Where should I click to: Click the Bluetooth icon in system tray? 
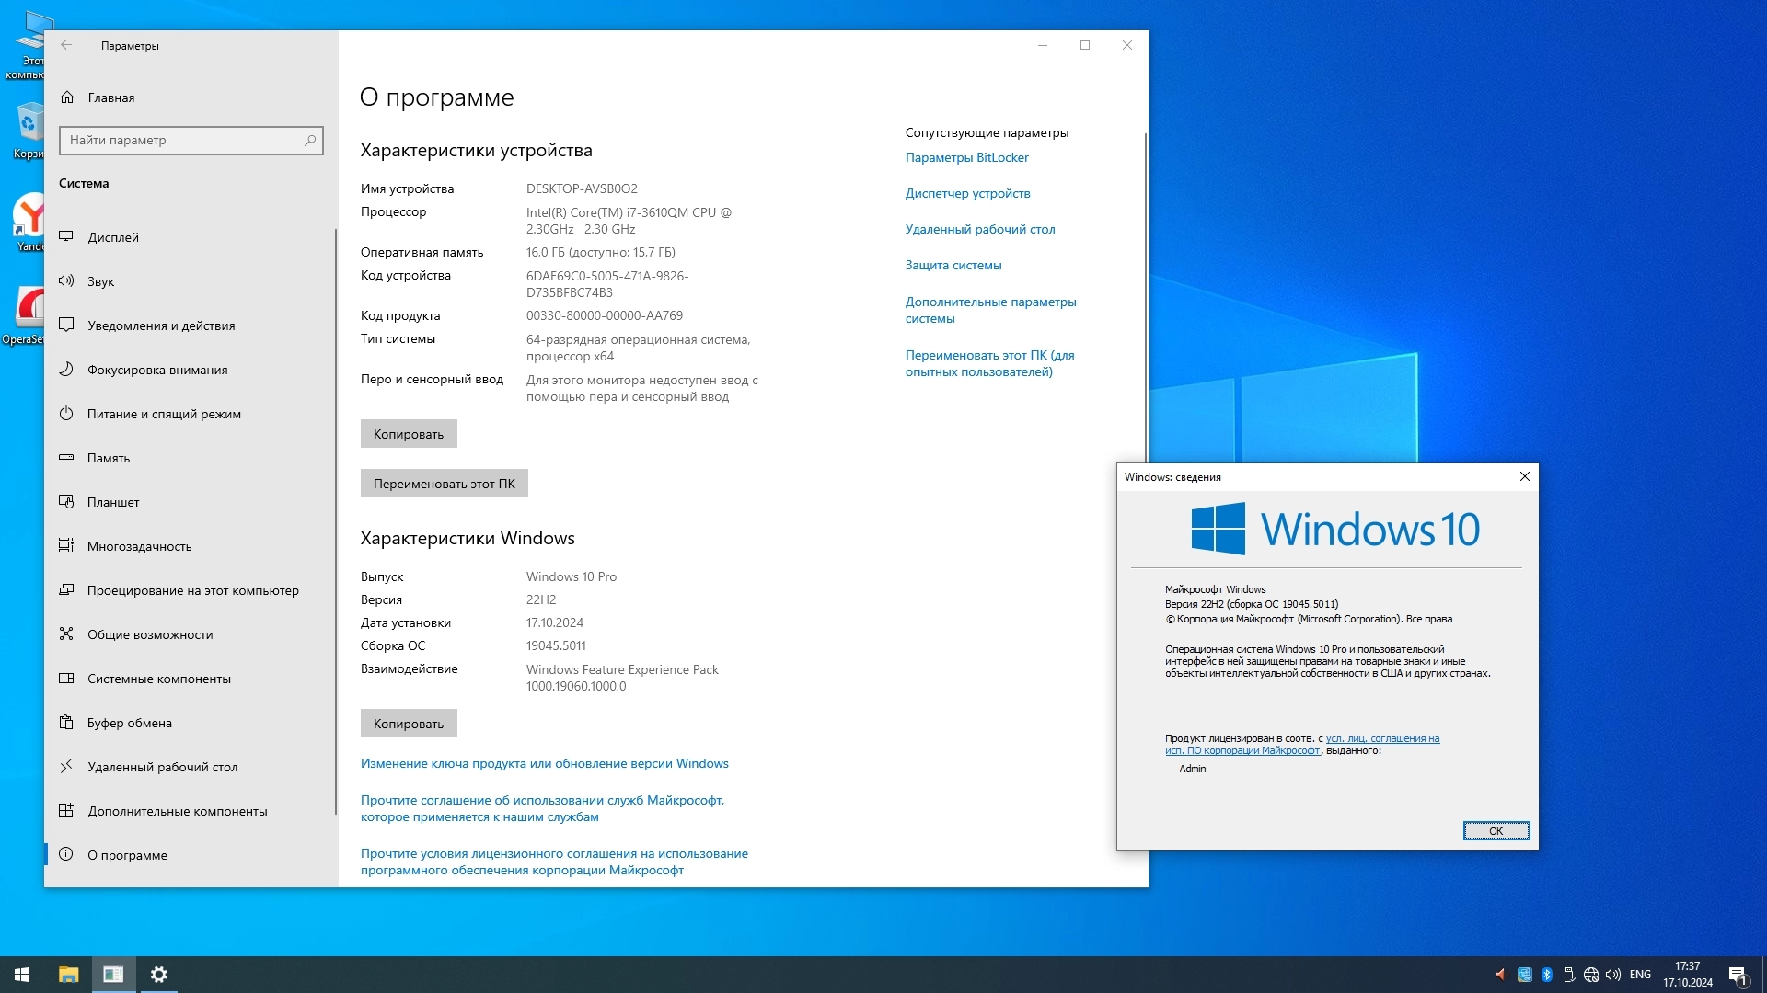point(1547,975)
